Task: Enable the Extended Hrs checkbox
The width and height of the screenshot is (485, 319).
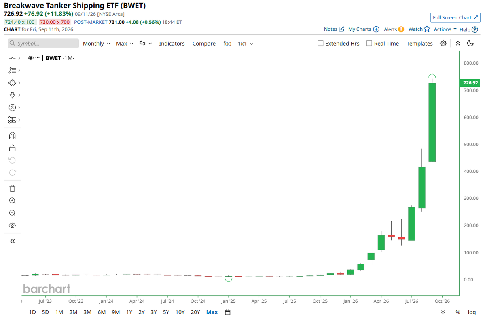Action: coord(320,43)
